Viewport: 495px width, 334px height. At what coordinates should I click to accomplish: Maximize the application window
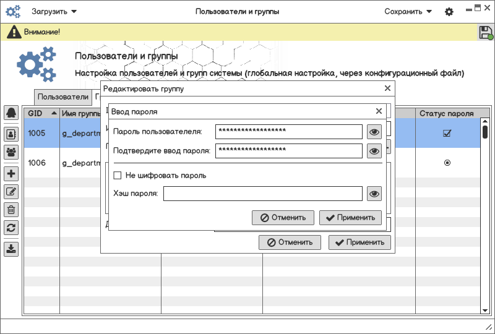pos(478,8)
